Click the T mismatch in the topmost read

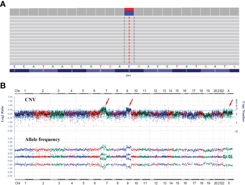coord(129,18)
